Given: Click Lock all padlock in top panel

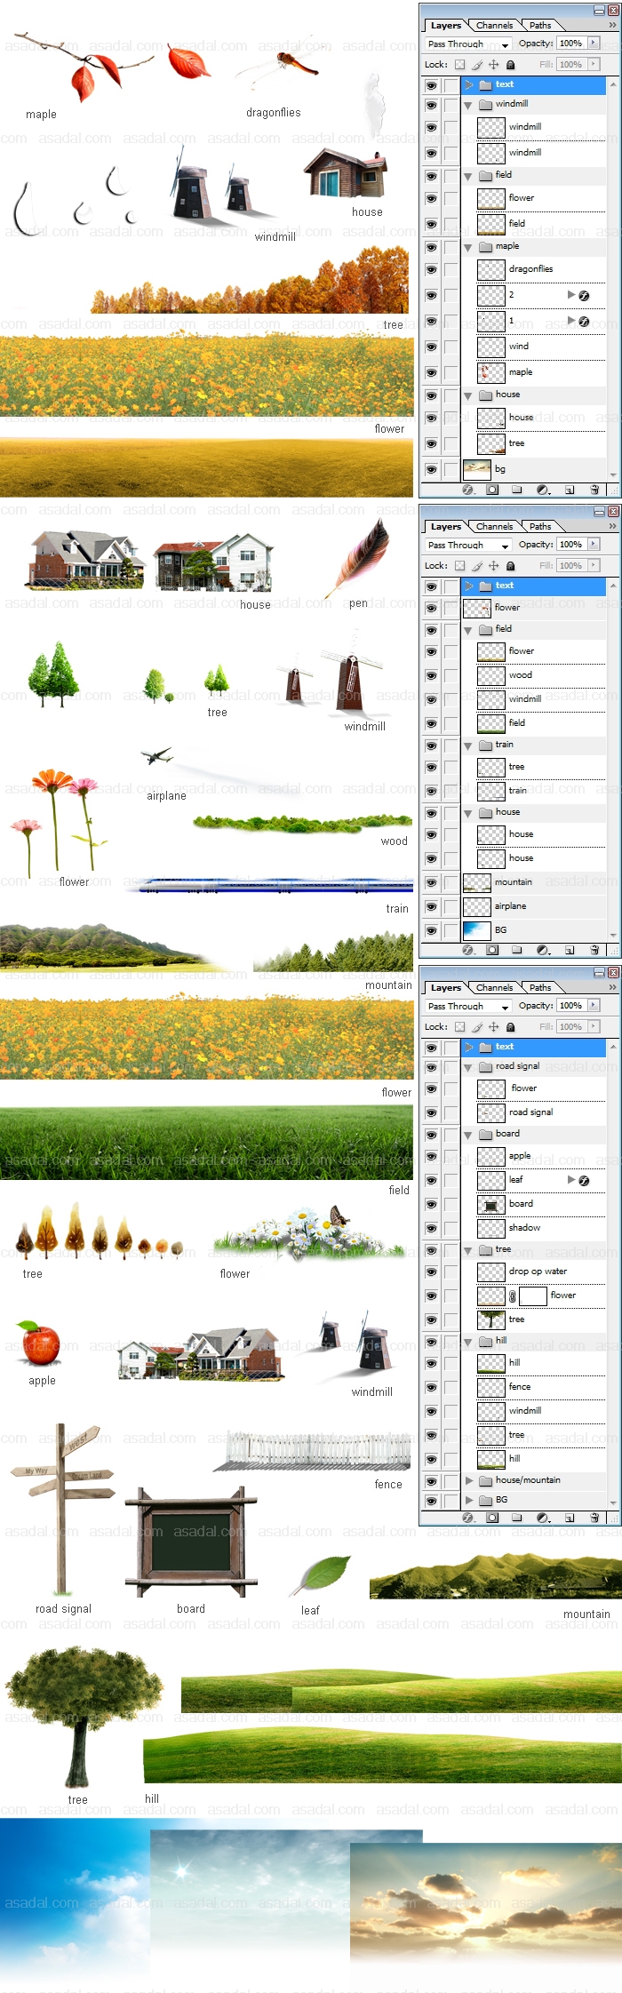Looking at the screenshot, I should tap(510, 65).
